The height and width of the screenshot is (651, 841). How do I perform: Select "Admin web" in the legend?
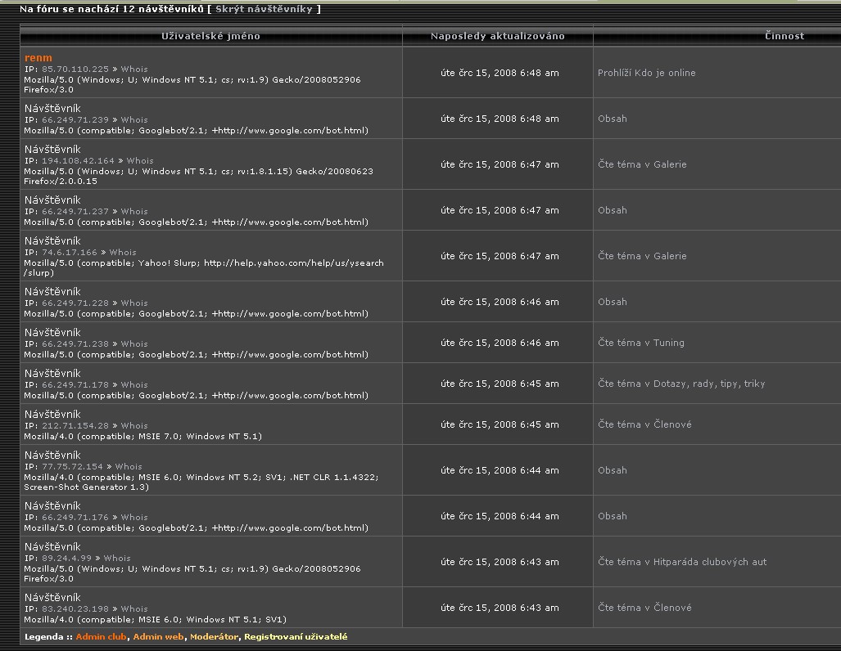pyautogui.click(x=159, y=636)
